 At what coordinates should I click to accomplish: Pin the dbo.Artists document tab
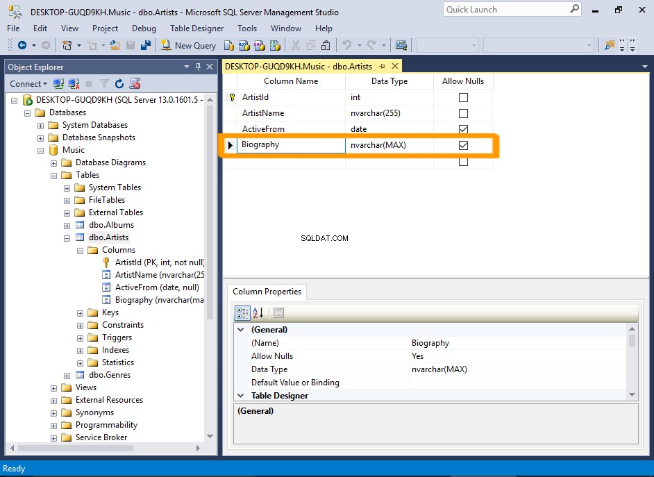pos(382,66)
